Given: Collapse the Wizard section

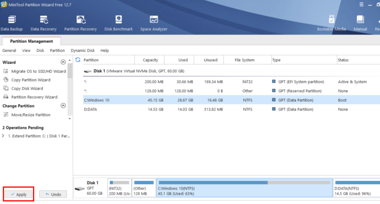Looking at the screenshot, I should [63, 62].
